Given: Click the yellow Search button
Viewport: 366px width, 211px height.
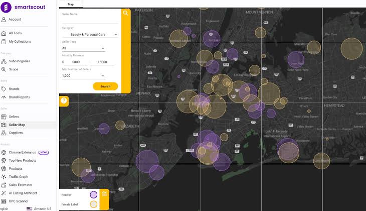Looking at the screenshot, I should point(105,86).
